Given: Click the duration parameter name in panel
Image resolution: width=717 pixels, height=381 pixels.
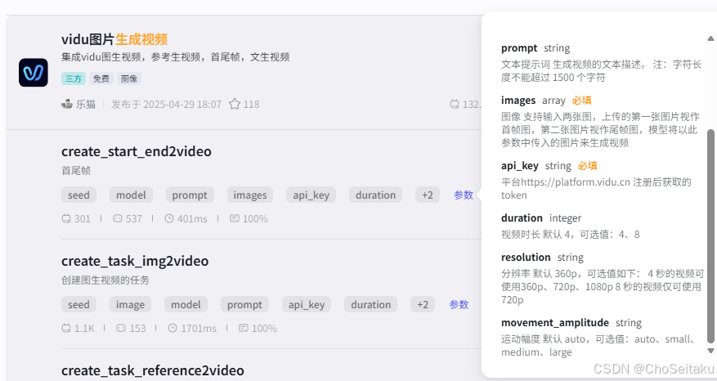Looking at the screenshot, I should click(522, 217).
